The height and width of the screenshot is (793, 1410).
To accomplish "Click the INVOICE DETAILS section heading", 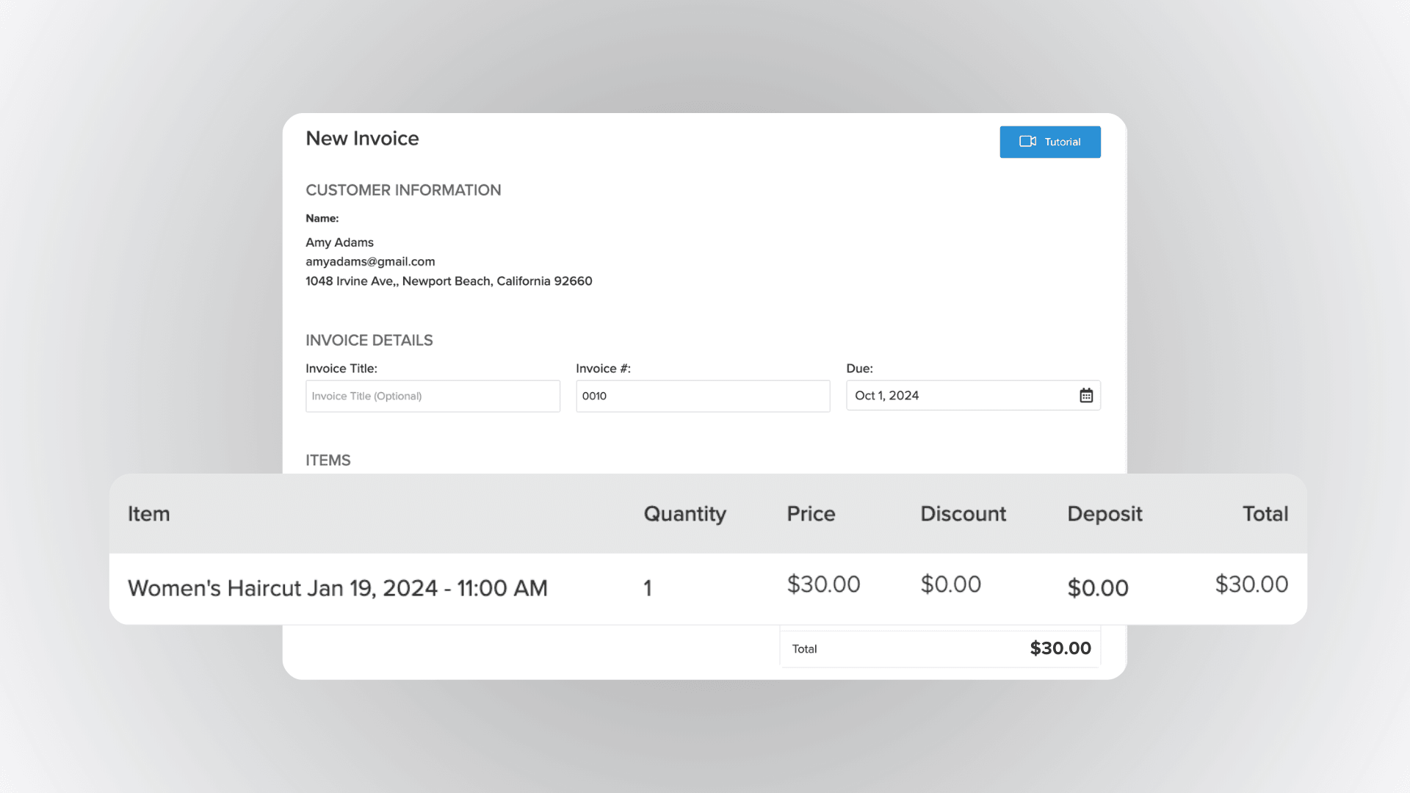I will 369,340.
